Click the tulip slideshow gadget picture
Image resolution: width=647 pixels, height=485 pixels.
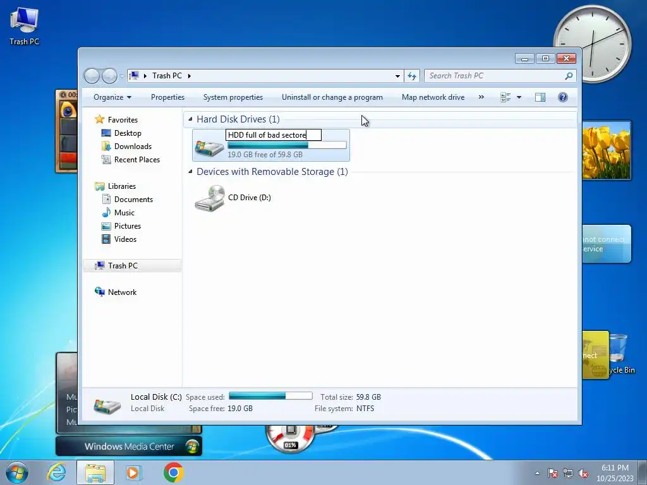coord(607,150)
